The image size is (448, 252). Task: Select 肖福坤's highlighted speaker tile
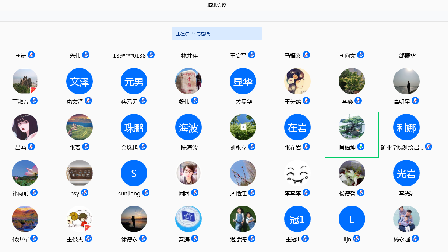(352, 134)
